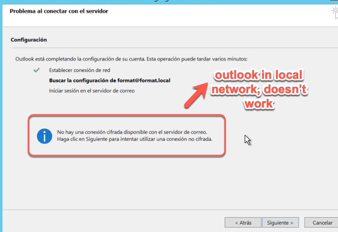Continue with the Siguiente button
Screen dimensions: 338x232
tap(280, 222)
